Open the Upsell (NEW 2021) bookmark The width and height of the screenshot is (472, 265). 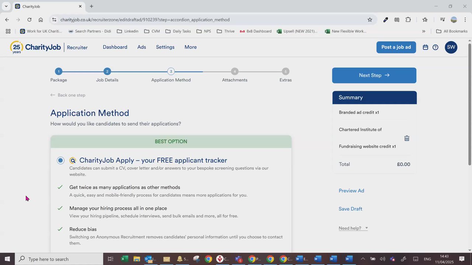click(297, 31)
